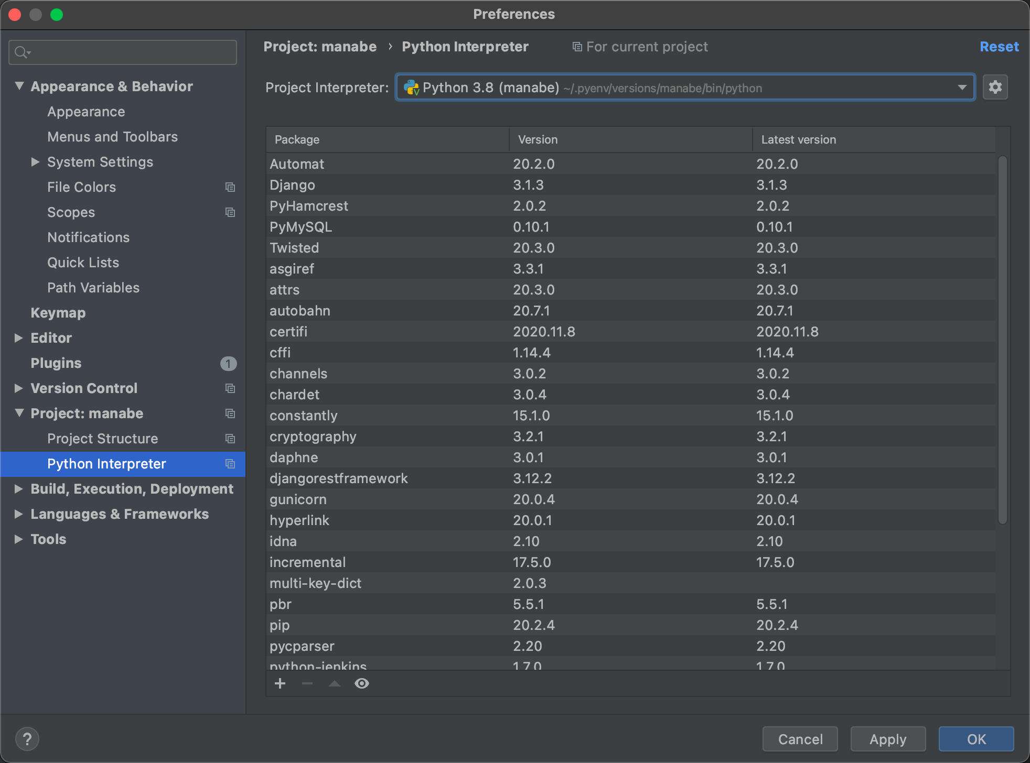The width and height of the screenshot is (1030, 763).
Task: Focus the settings search field
Action: pyautogui.click(x=123, y=52)
